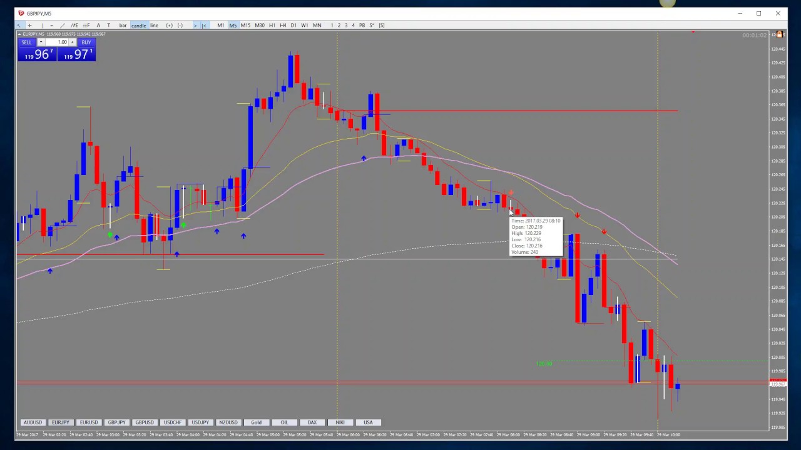Switch chart to line style

click(154, 26)
